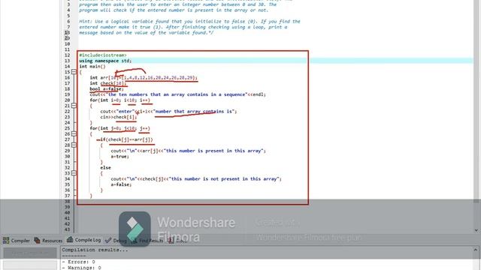481x270 pixels.
Task: Click the Debug checkmark icon
Action: click(108, 240)
